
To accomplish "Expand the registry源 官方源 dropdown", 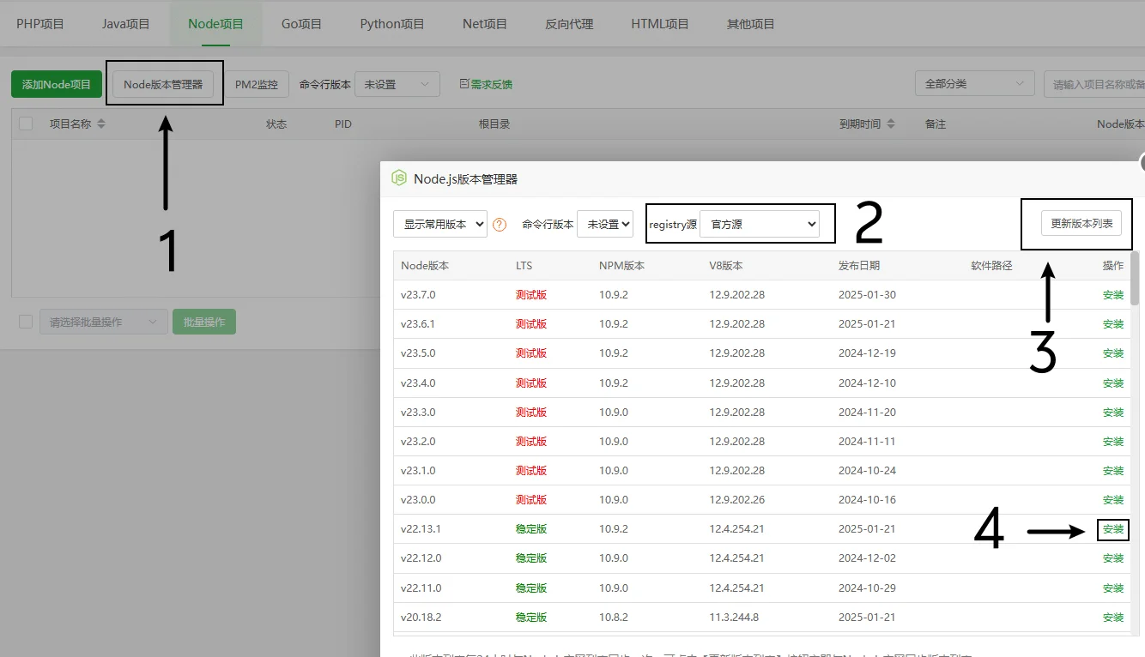I will (759, 224).
